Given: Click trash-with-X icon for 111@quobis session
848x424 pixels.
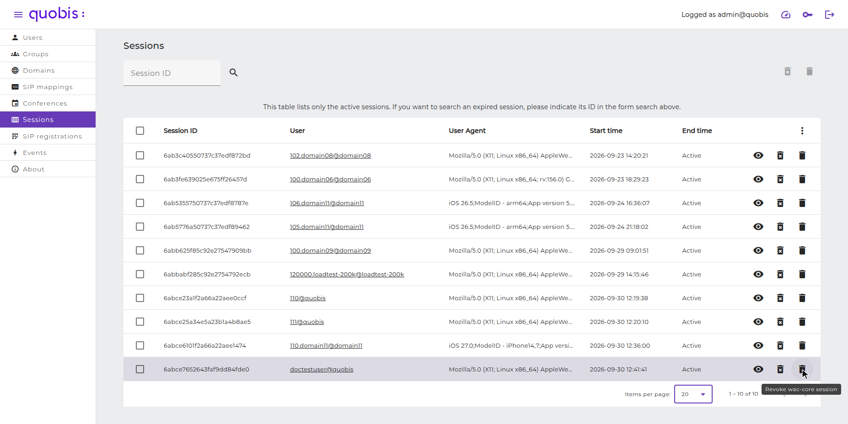Looking at the screenshot, I should click(780, 322).
